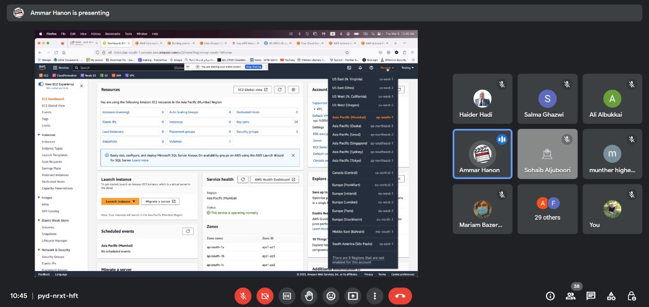The image size is (649, 307).
Task: Collapse the Mumbai region selector
Action: pos(387,67)
